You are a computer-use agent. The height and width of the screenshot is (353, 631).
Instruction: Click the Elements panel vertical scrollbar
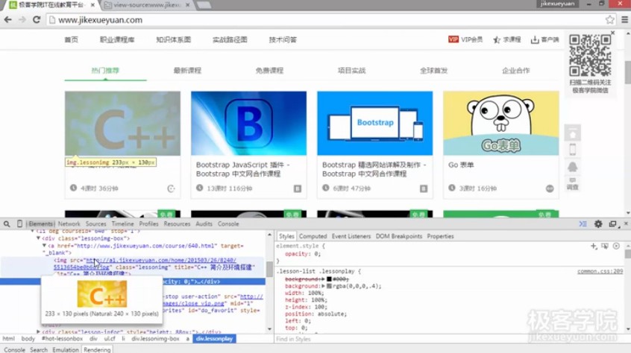coord(269,281)
